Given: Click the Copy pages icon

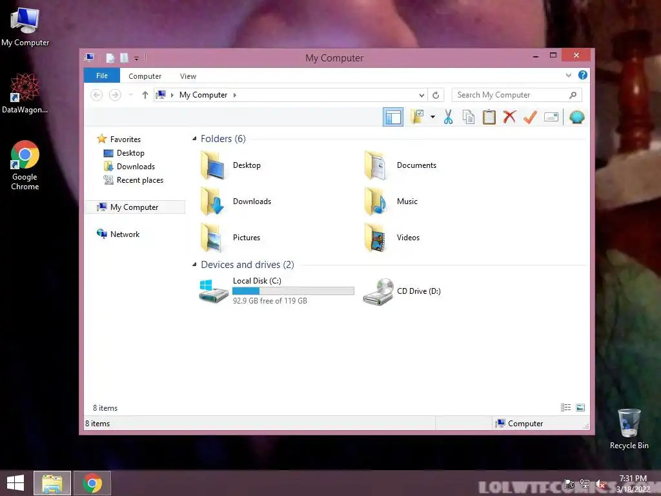Looking at the screenshot, I should pyautogui.click(x=469, y=117).
